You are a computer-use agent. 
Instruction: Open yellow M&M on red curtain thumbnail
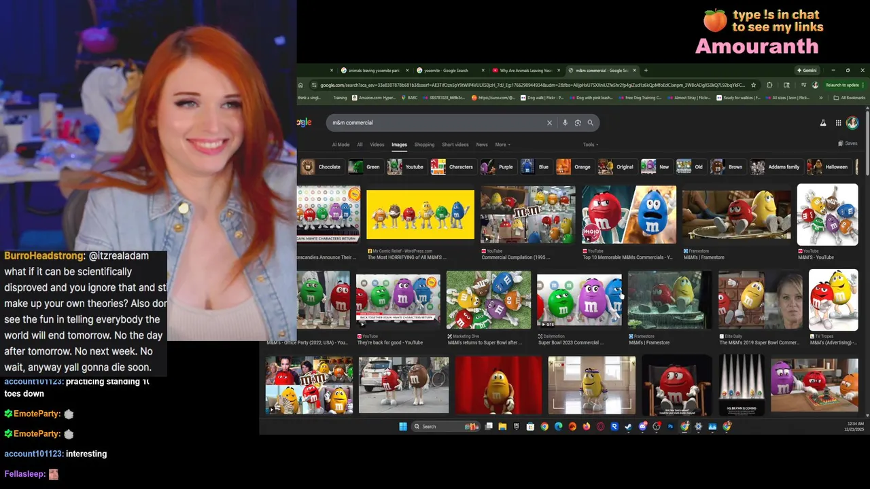[498, 385]
